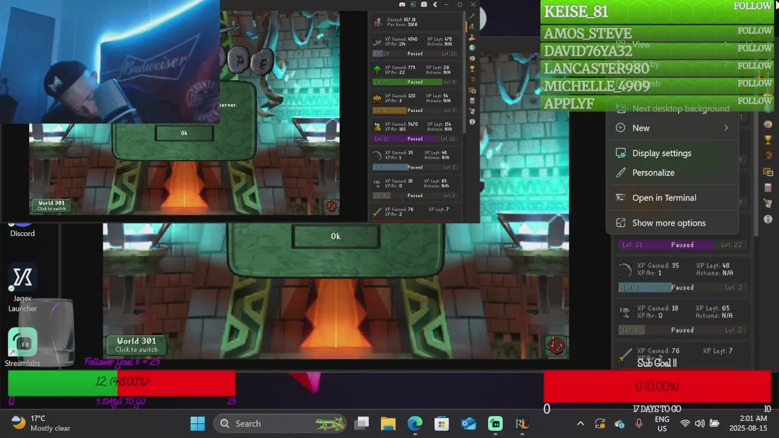Viewport: 779px width, 438px height.
Task: Click overall XP bar-chart icon beside Gained 107.1k
Action: point(378,23)
